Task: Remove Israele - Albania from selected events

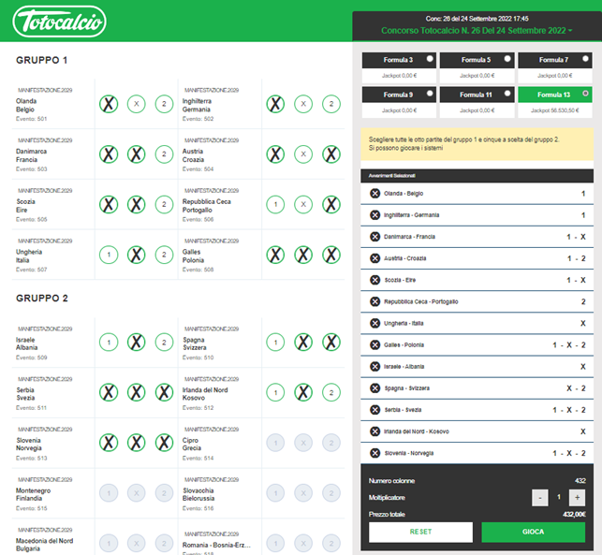Action: [x=374, y=366]
